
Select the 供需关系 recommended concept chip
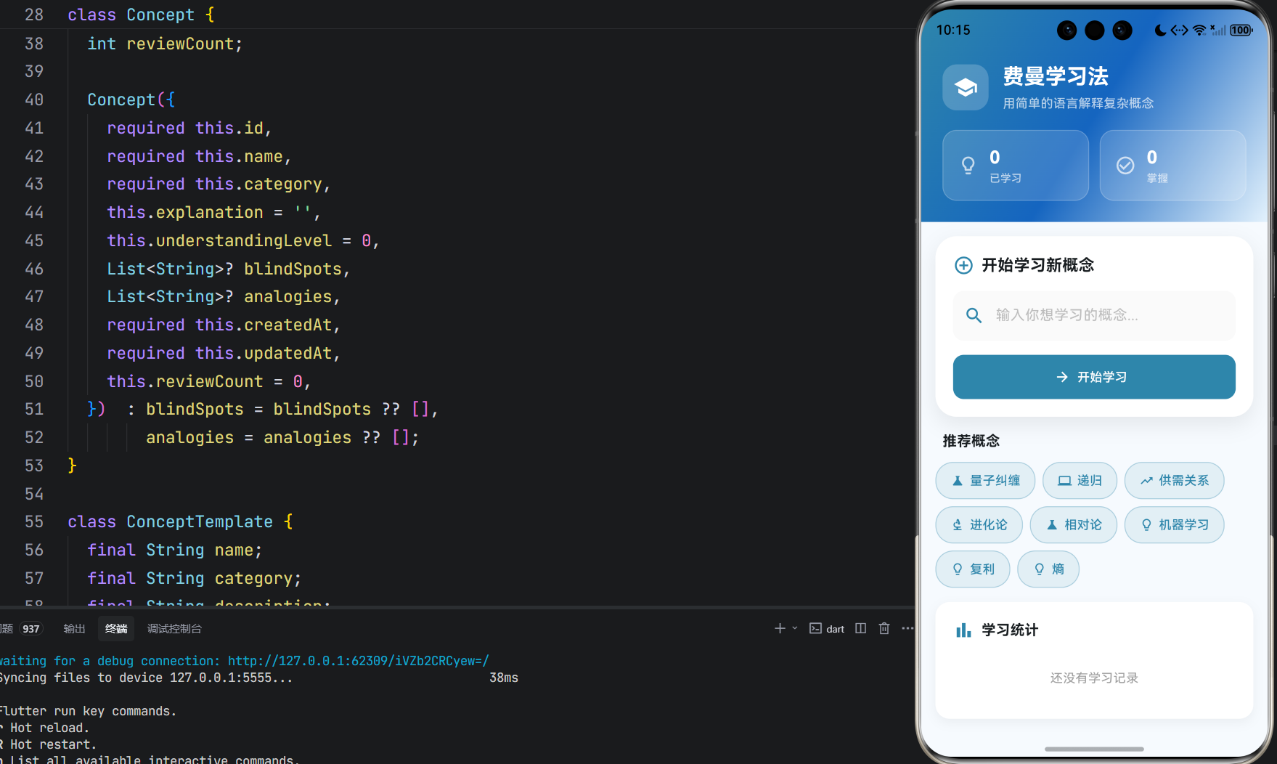point(1174,481)
